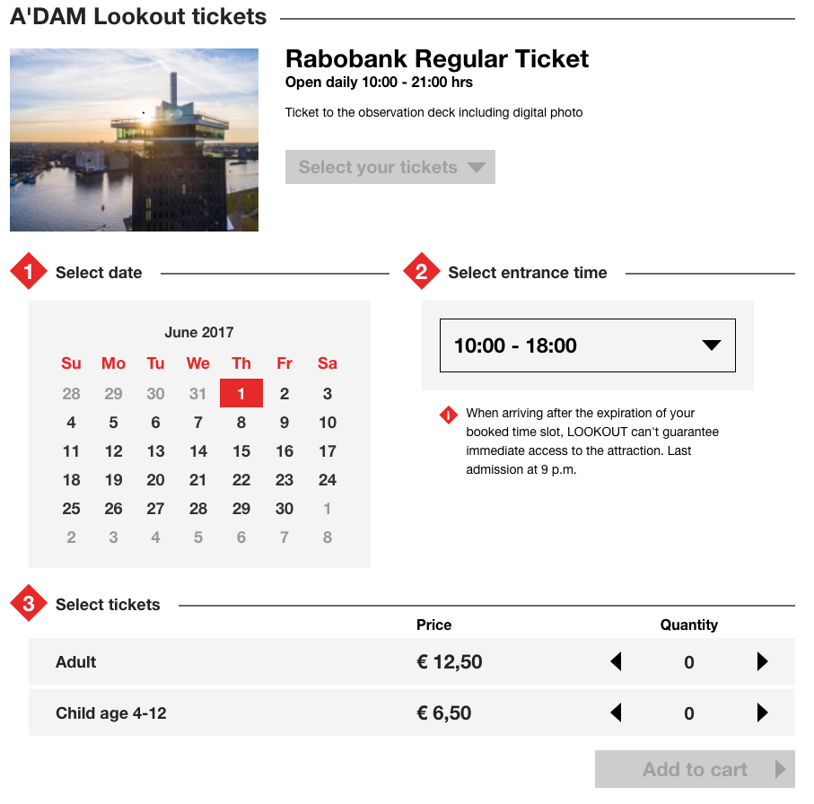Image resolution: width=814 pixels, height=804 pixels.
Task: Pick Wednesday June 21 date
Action: pyautogui.click(x=198, y=480)
